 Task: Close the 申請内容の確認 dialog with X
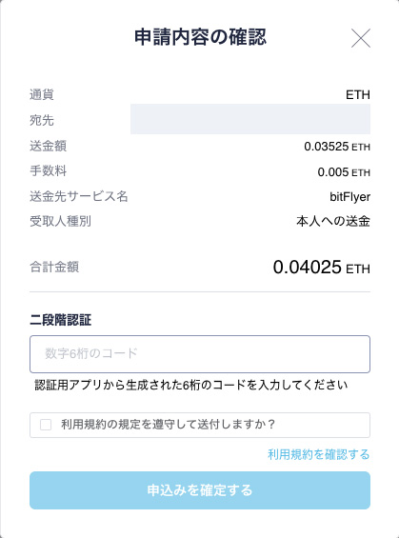(x=361, y=38)
